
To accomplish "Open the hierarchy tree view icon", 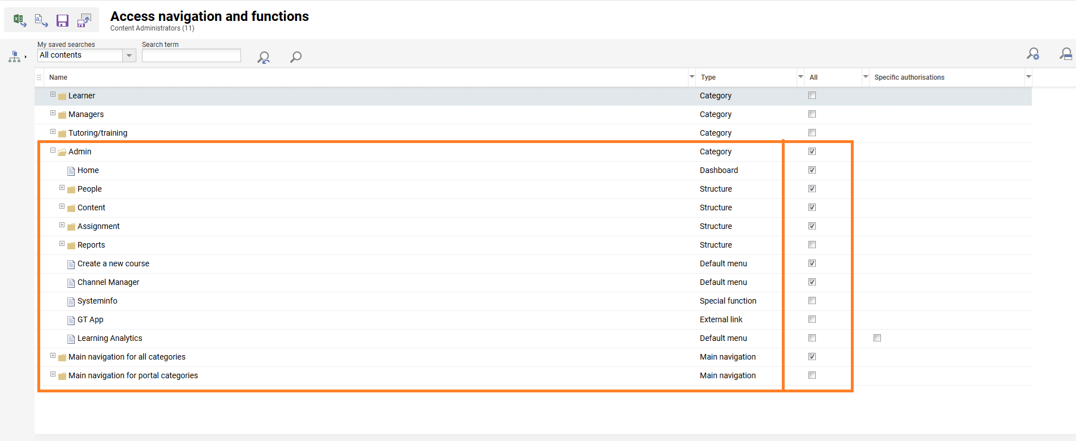I will point(15,57).
